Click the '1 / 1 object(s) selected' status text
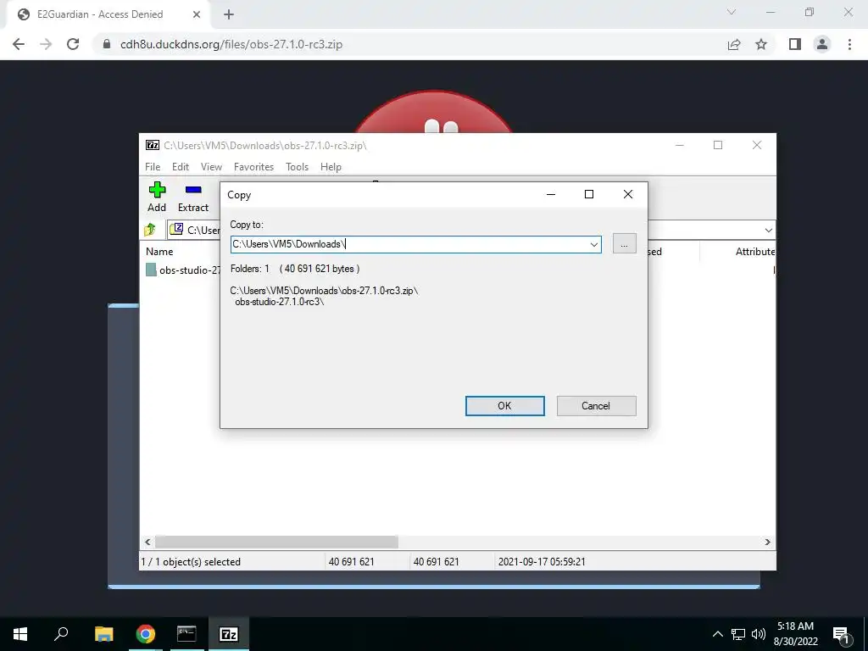The image size is (868, 651). [x=191, y=562]
